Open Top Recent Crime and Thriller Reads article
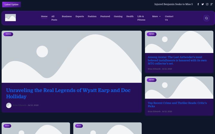The width and height of the screenshot is (215, 134). 177,105
